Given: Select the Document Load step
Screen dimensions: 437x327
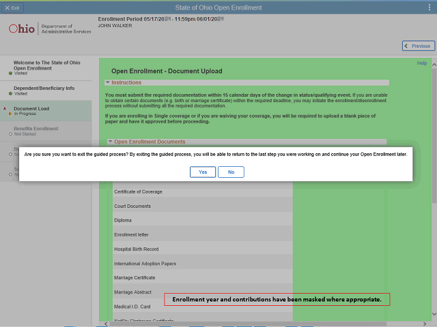Looking at the screenshot, I should pyautogui.click(x=31, y=111).
